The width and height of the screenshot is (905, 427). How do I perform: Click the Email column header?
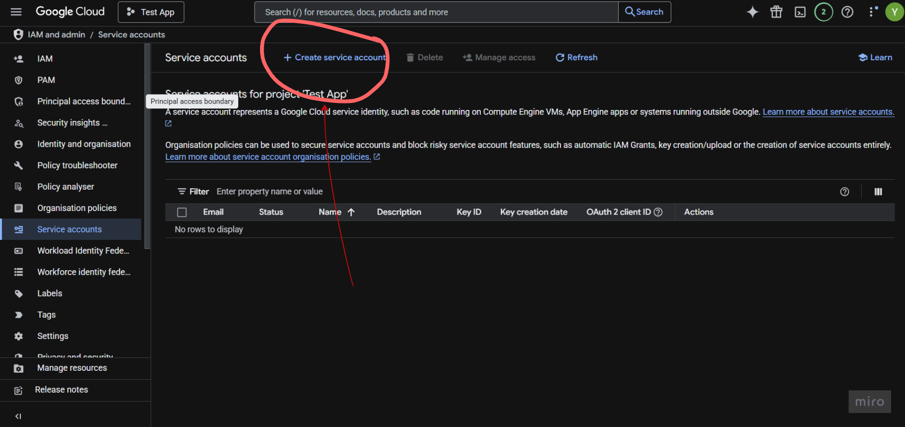pyautogui.click(x=213, y=212)
